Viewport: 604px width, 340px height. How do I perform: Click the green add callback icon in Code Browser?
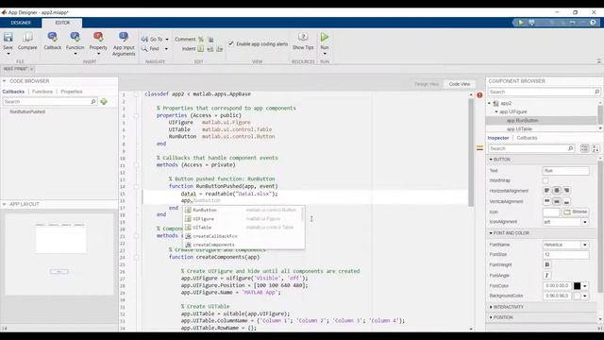coord(104,101)
